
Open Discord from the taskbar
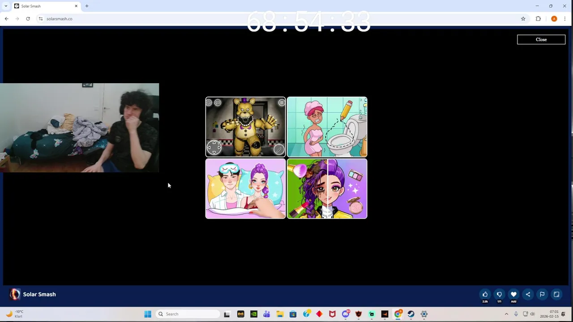346,314
